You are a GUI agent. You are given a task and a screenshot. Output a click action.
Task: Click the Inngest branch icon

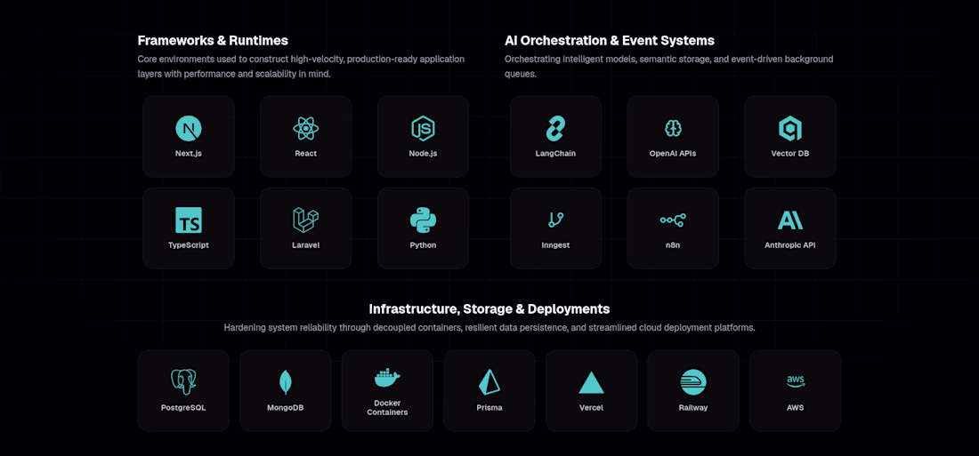pos(555,220)
